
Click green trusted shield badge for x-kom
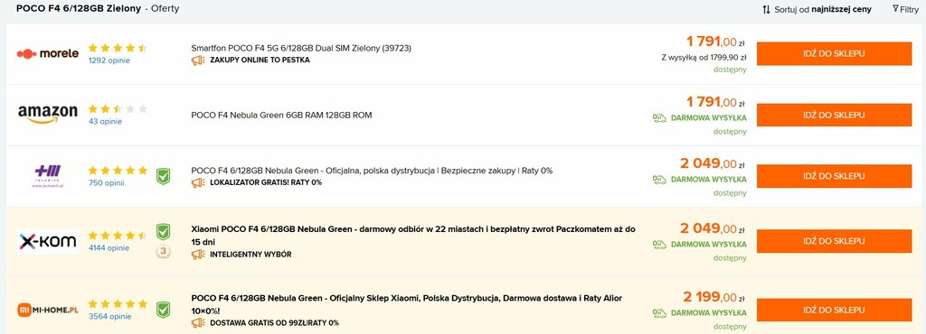click(x=163, y=231)
